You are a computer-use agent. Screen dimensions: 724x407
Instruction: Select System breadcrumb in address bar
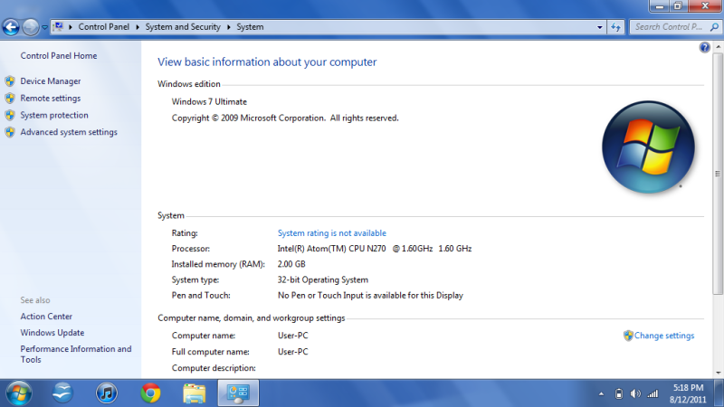click(251, 27)
